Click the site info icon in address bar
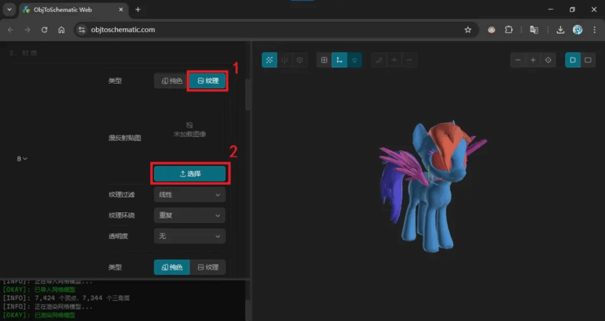Viewport: 605px width, 321px height. [82, 30]
